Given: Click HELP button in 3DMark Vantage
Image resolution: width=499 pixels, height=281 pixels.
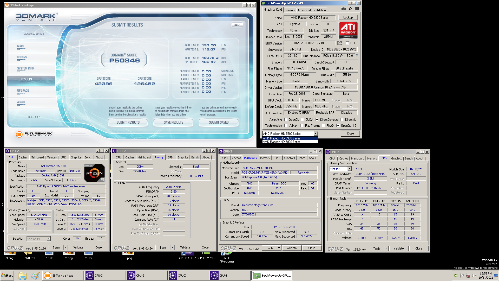Looking at the screenshot, I should (237, 25).
